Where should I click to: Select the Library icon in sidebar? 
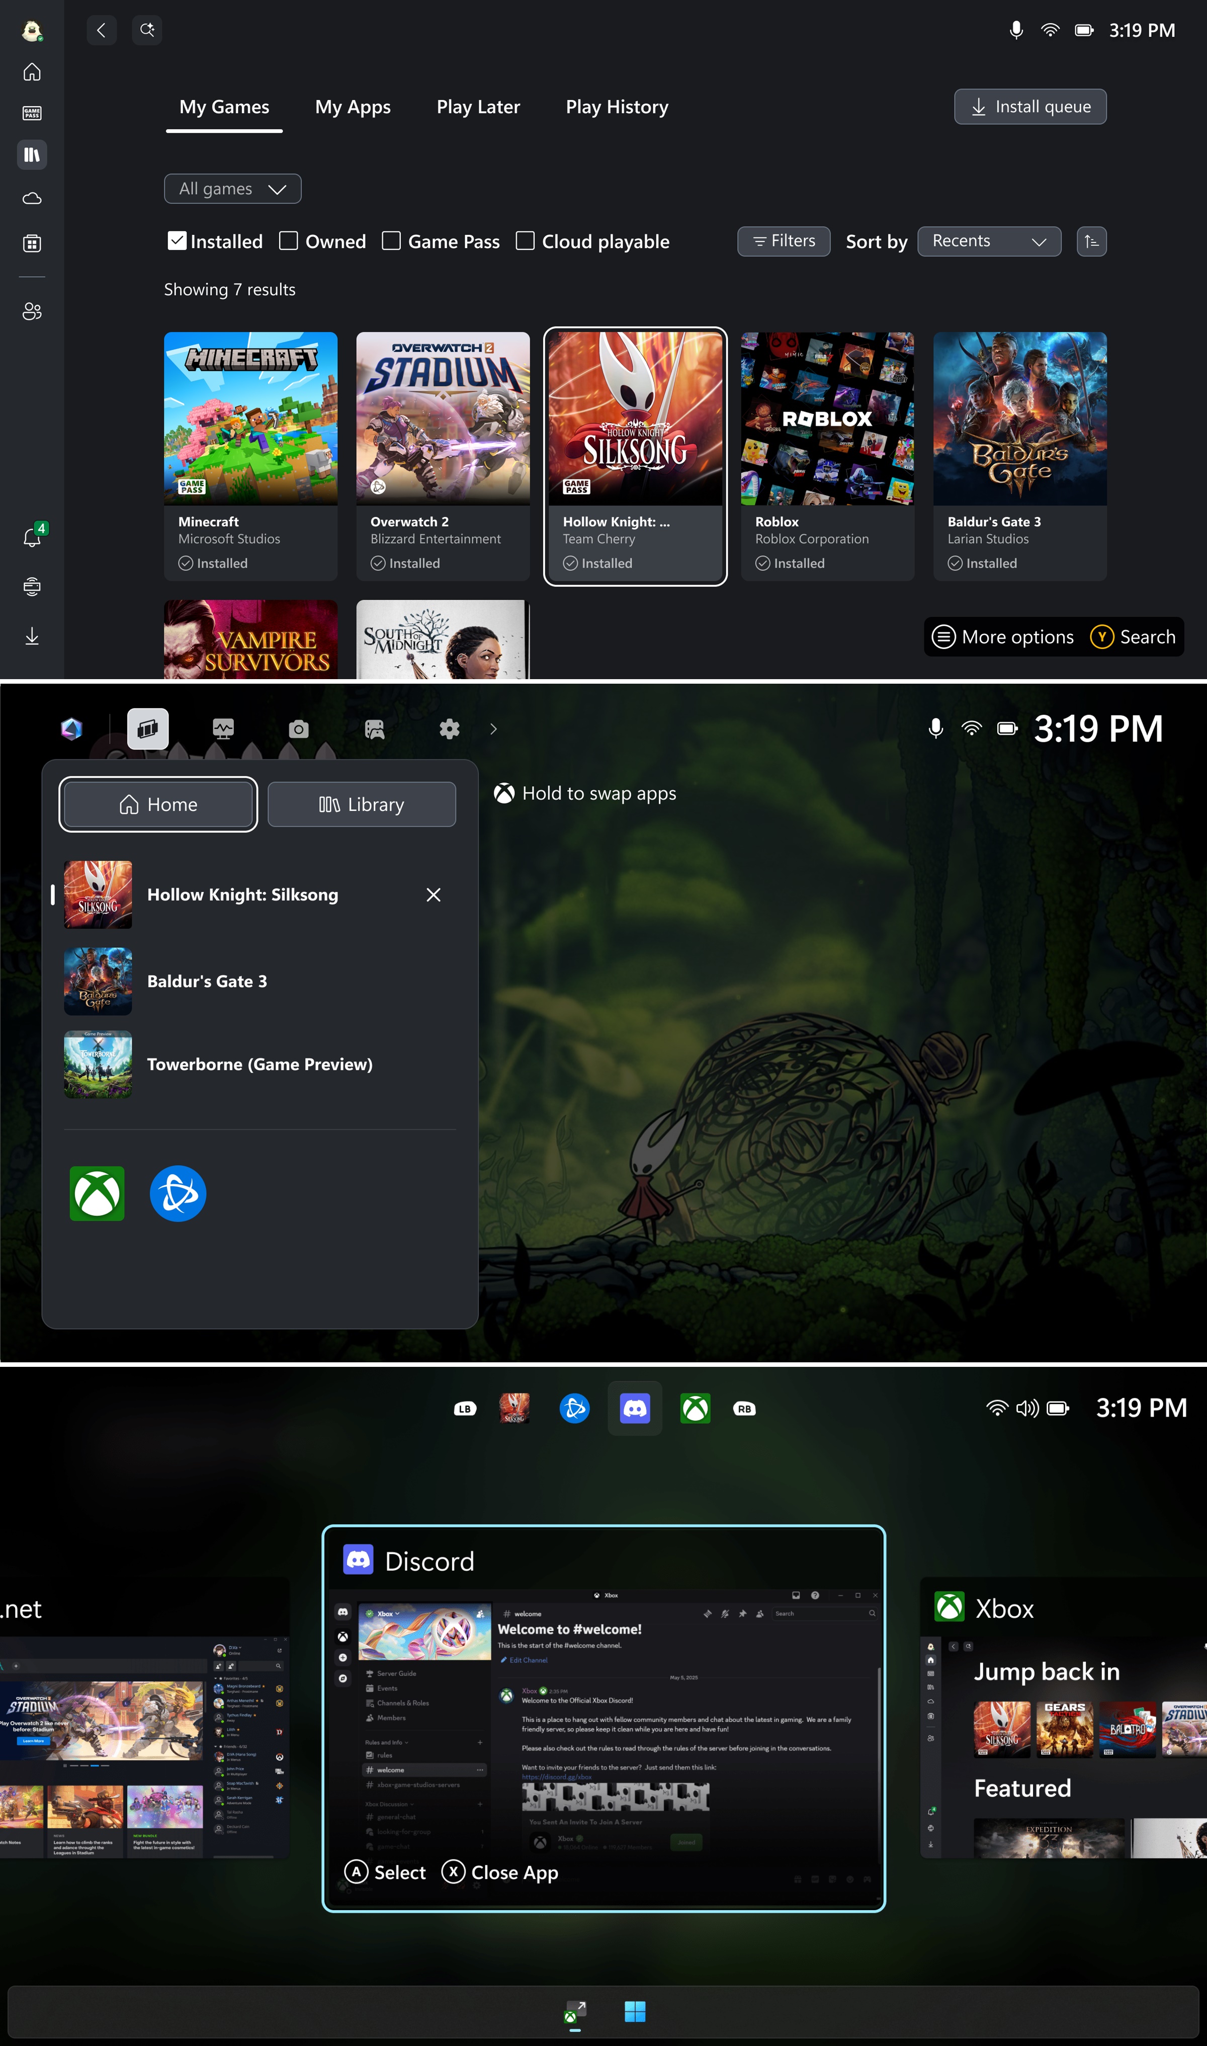click(x=32, y=154)
